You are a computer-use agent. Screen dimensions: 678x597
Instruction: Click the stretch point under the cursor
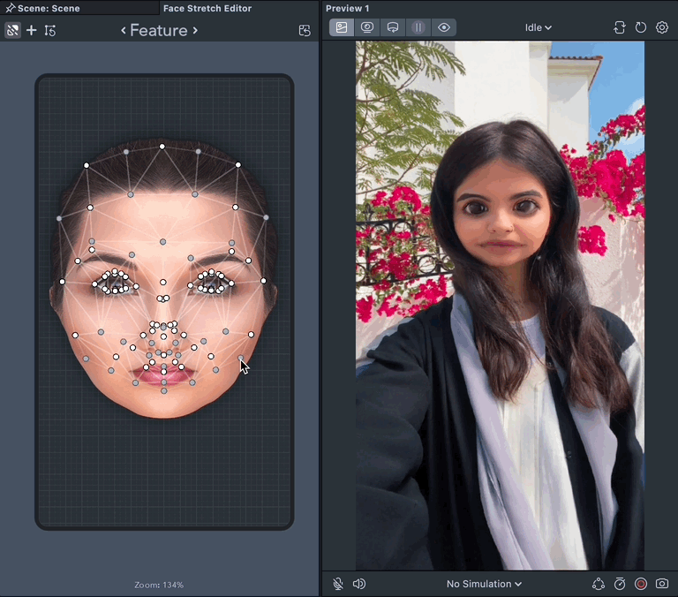click(x=241, y=358)
